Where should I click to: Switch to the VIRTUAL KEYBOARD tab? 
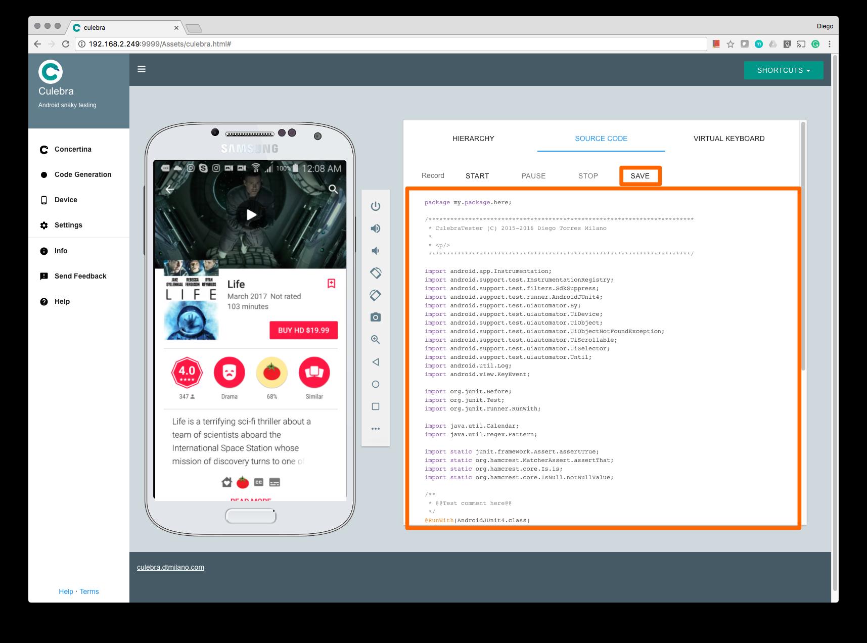pos(729,139)
